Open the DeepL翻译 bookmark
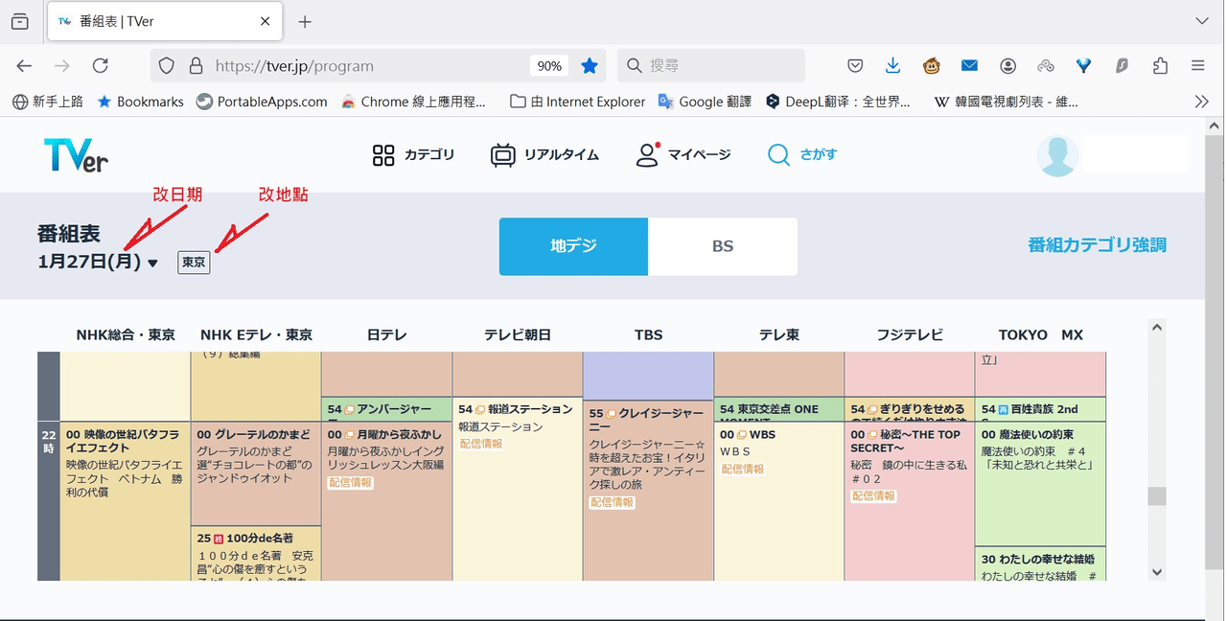Screen dimensions: 1227x621 point(838,101)
